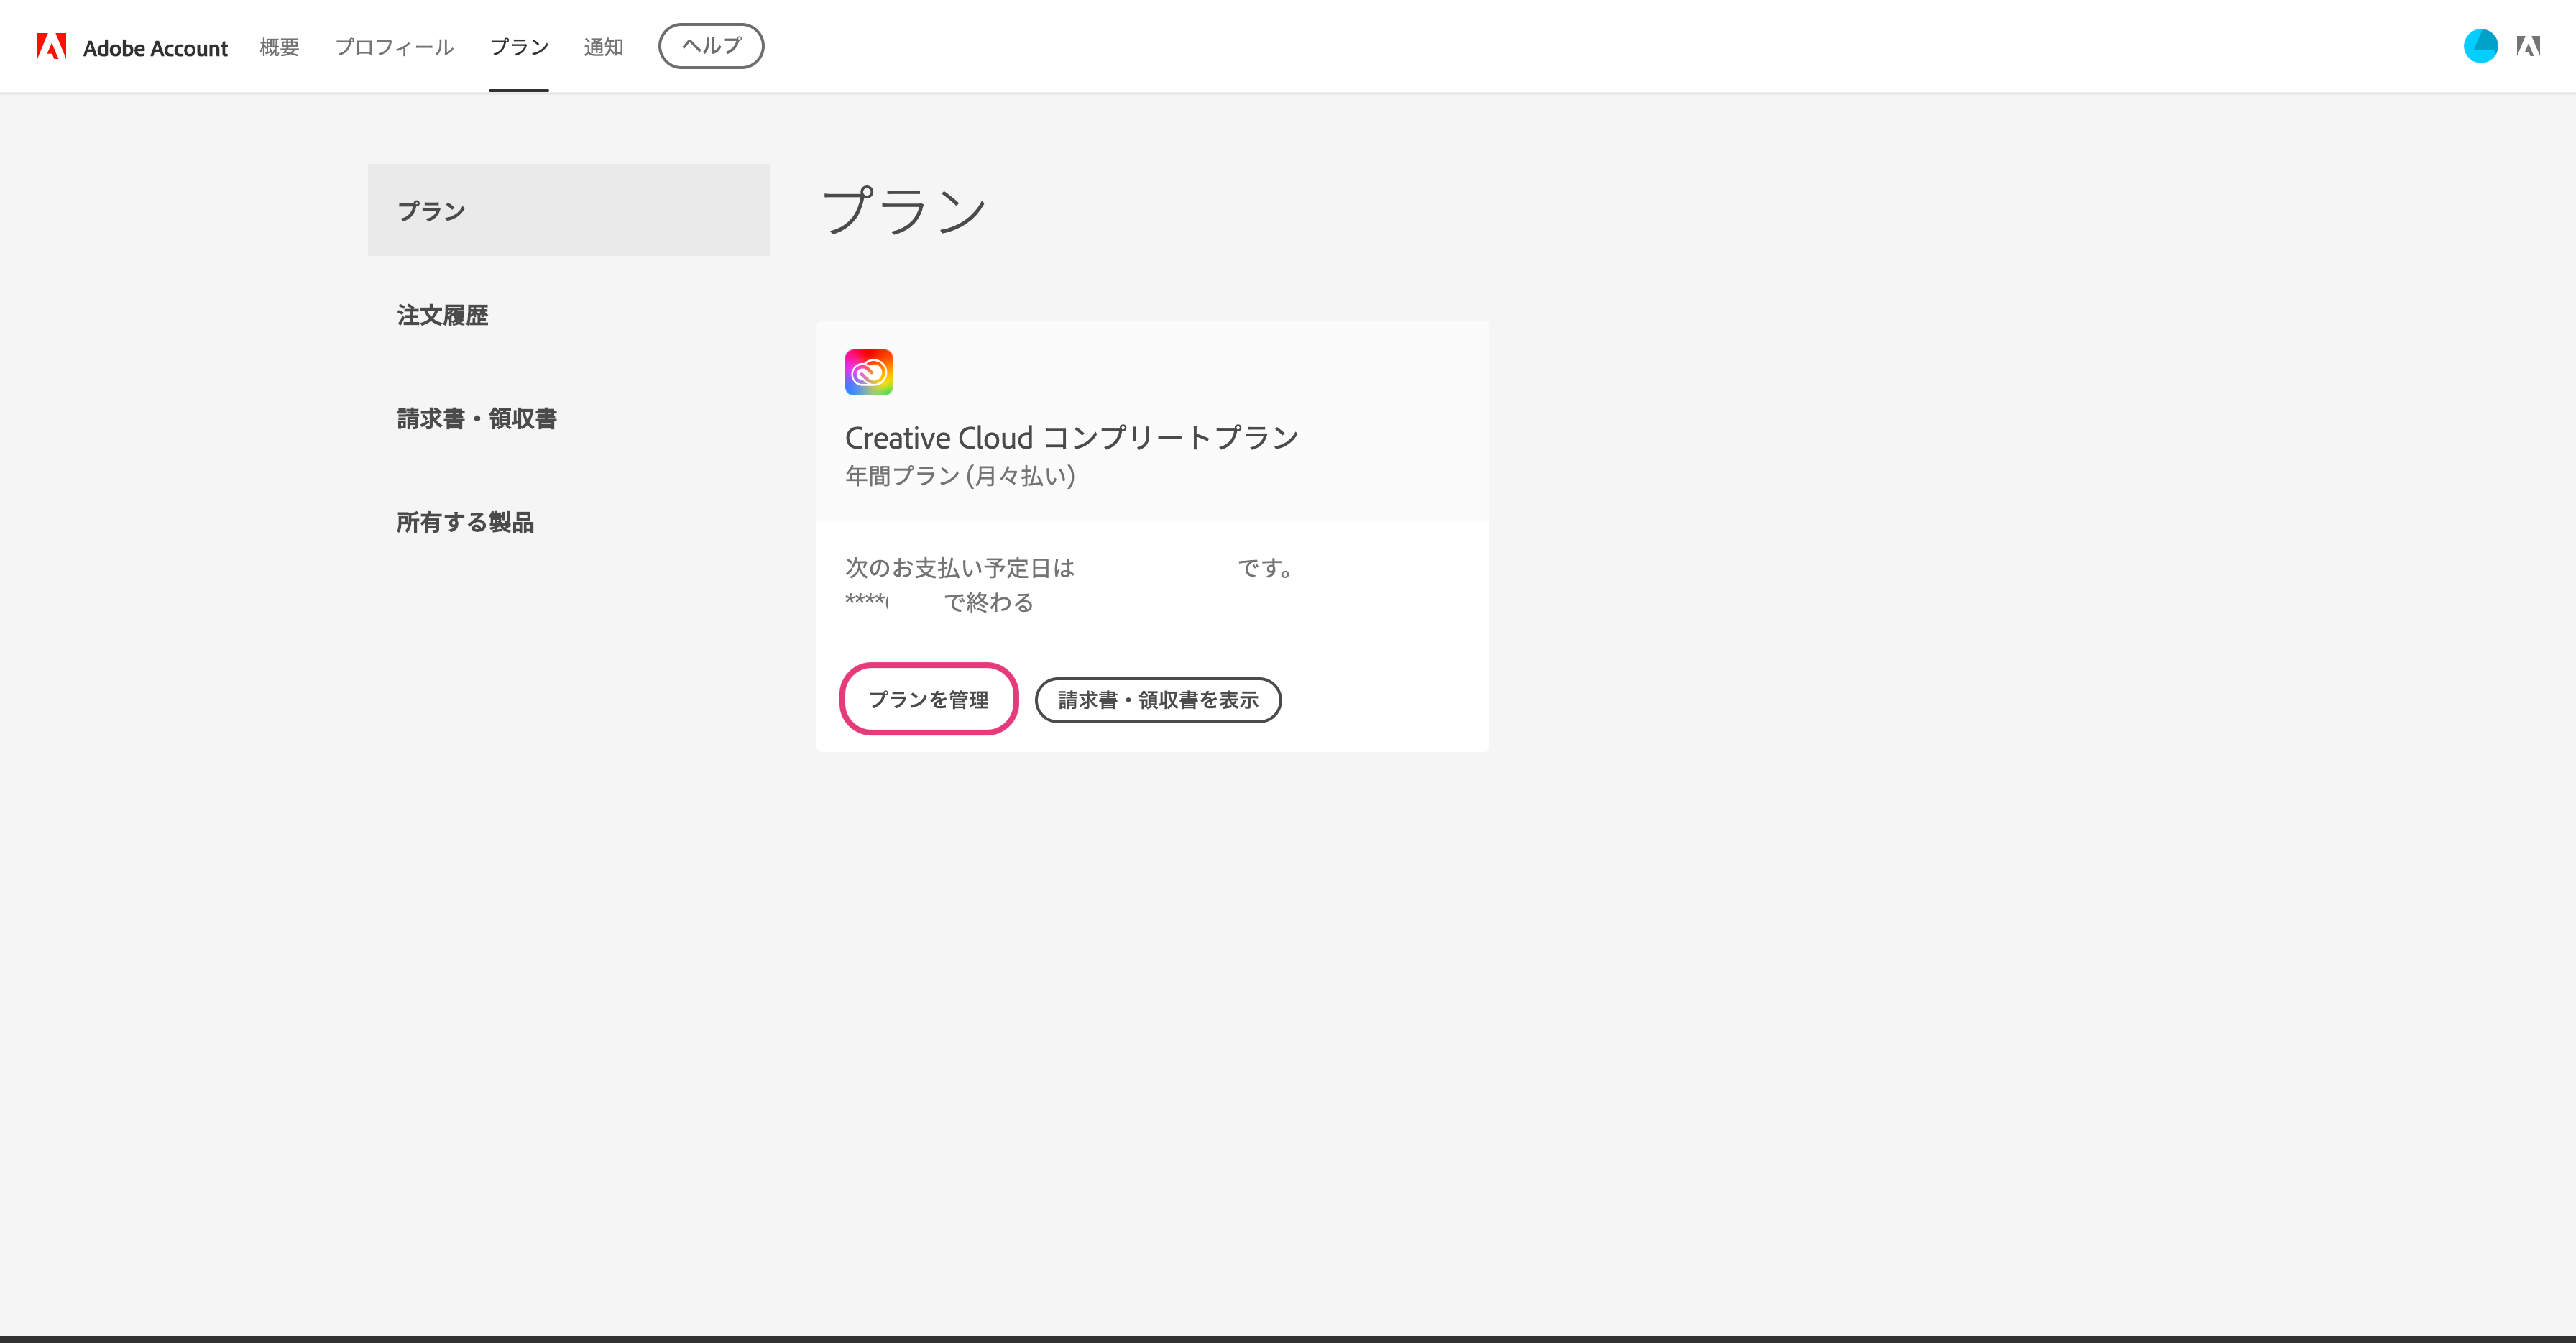Click the 年間プラン (月々払い) subtitle
The height and width of the screenshot is (1343, 2576).
point(960,476)
